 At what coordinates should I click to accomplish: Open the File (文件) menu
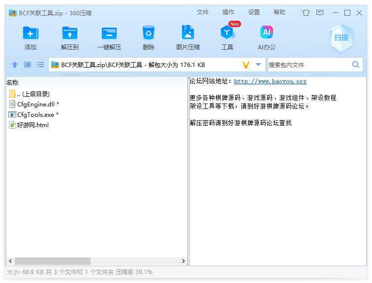[203, 12]
